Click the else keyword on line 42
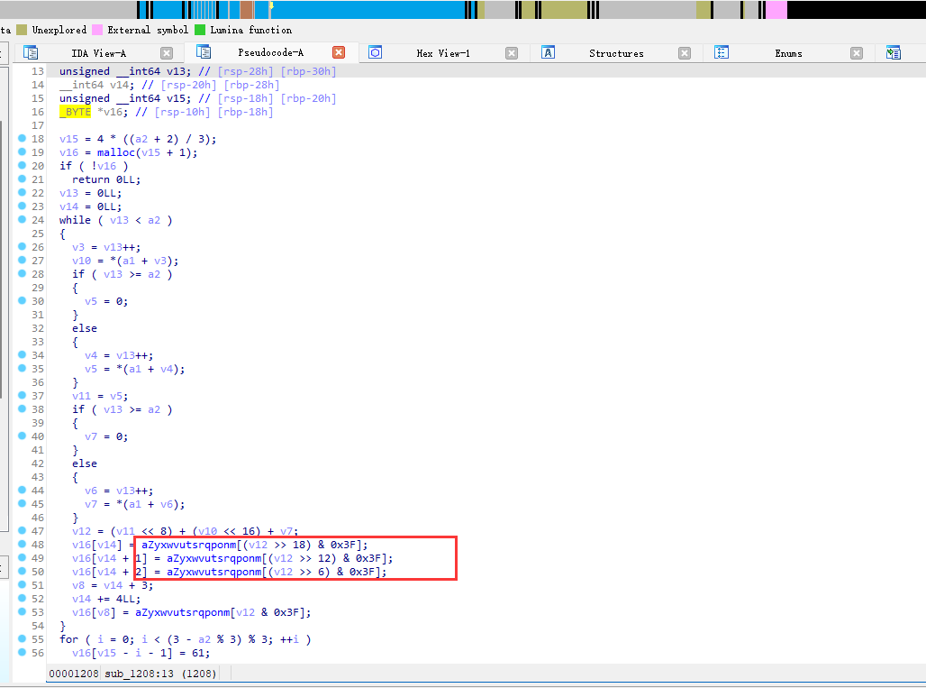 click(x=85, y=463)
